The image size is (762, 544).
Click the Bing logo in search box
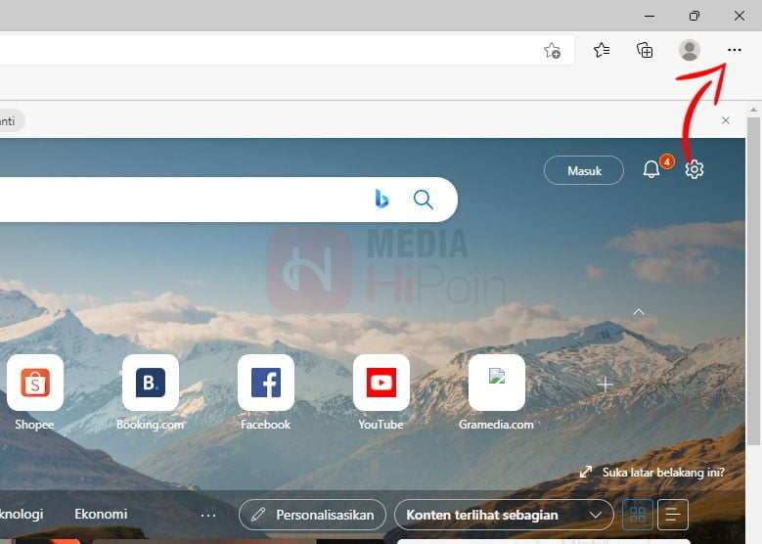[381, 199]
